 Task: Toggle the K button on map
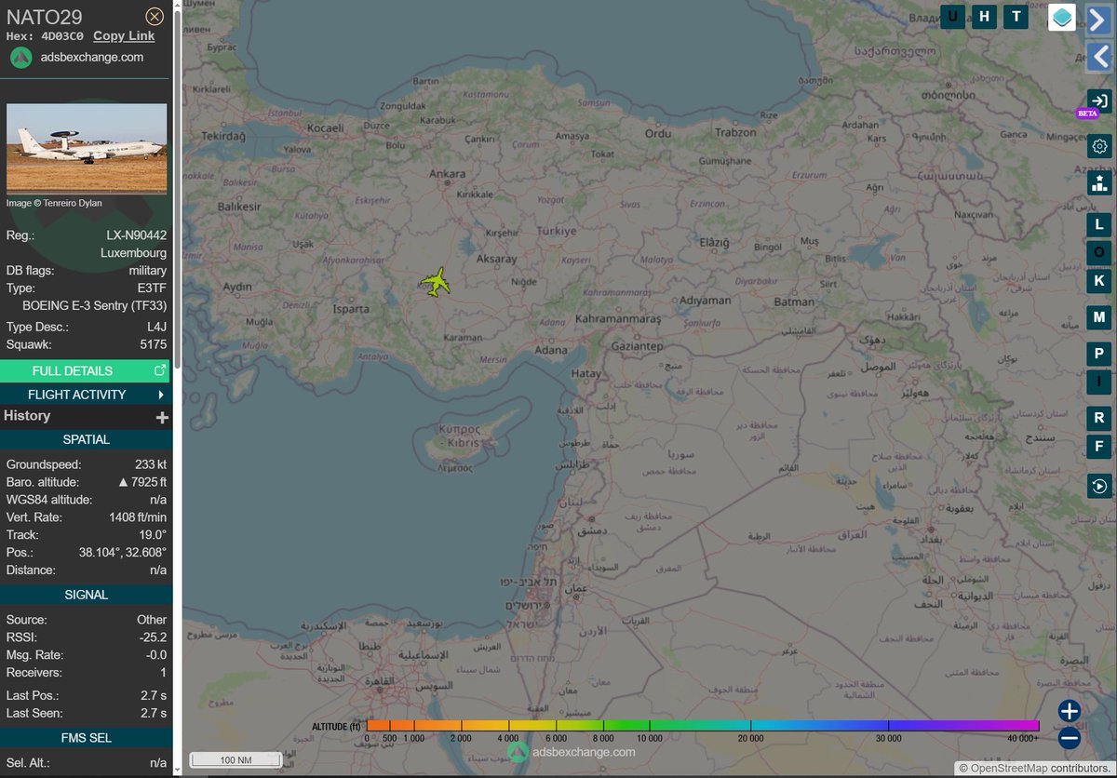click(x=1099, y=280)
